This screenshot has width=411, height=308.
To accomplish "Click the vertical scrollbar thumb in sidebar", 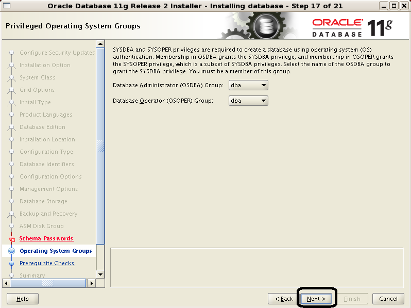I will (x=100, y=146).
